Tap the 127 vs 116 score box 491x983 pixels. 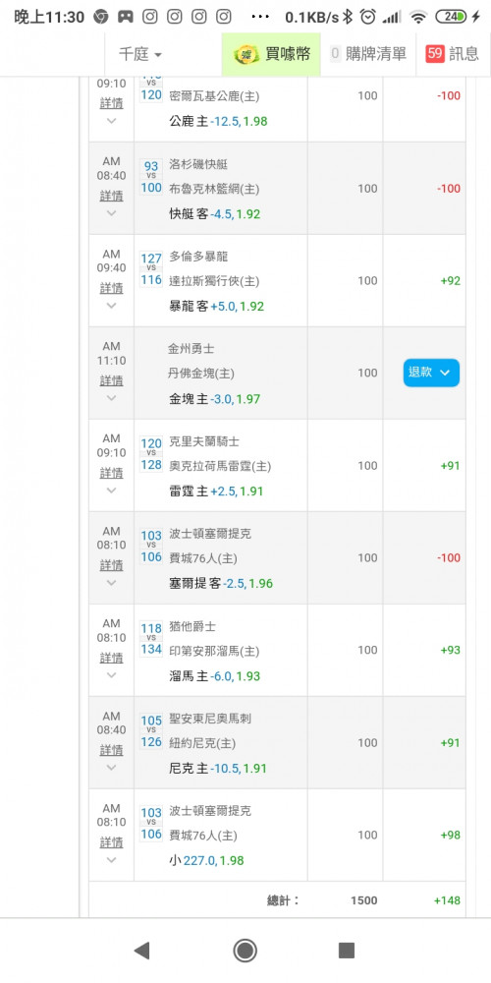coord(151,269)
